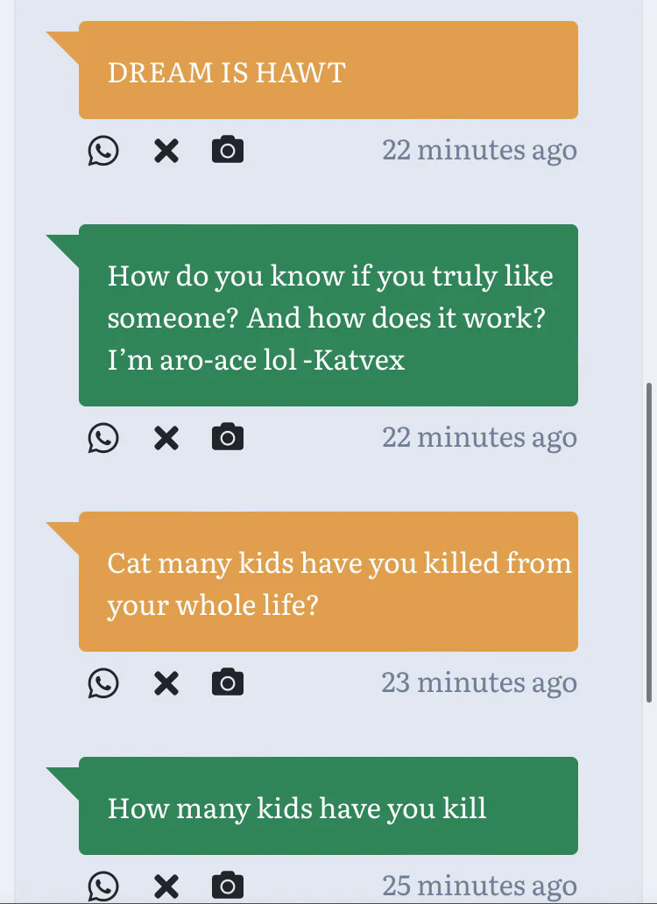Click '22 minutes ago' under 'DREAM IS HAWT'

pos(479,150)
